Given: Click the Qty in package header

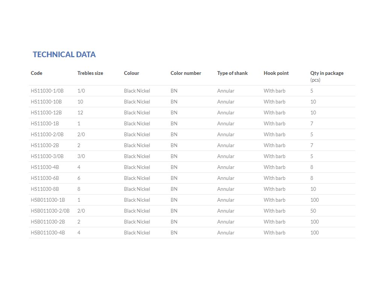Looking at the screenshot, I should point(327,73).
